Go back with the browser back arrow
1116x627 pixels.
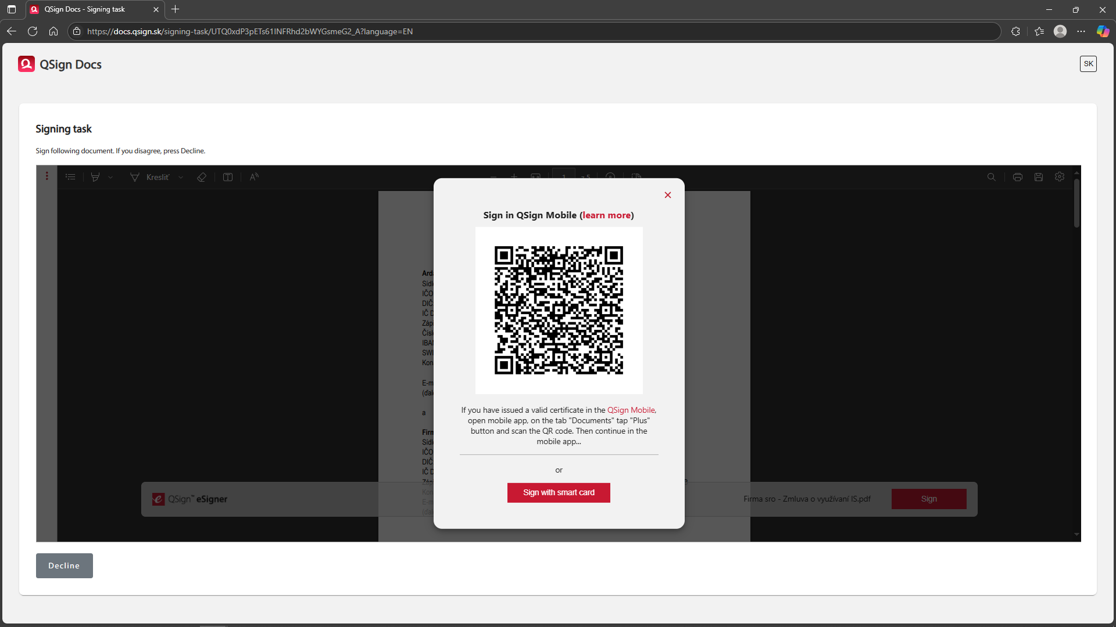11,31
